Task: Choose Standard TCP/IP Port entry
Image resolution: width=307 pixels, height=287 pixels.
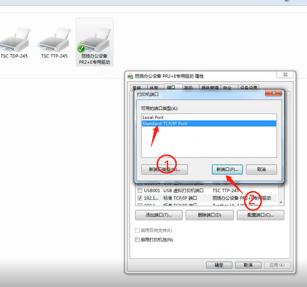Action: coord(209,123)
